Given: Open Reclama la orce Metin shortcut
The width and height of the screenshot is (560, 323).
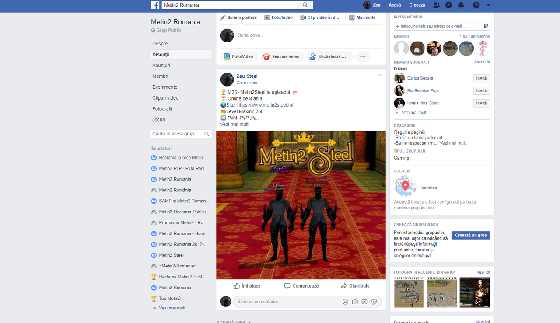Looking at the screenshot, I should point(180,158).
